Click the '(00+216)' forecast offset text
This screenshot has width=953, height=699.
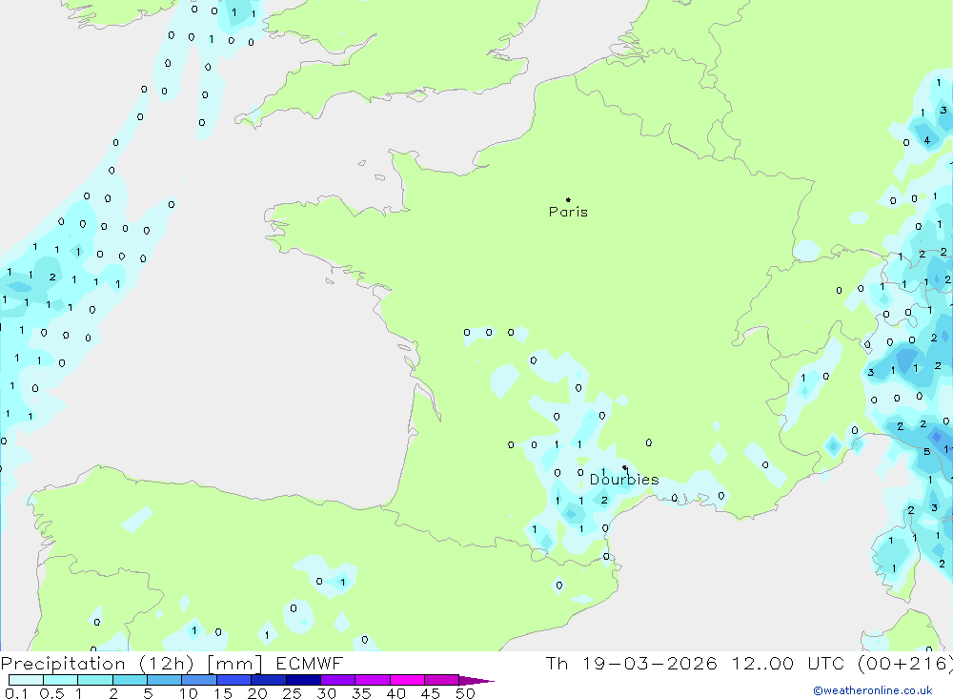(x=905, y=663)
